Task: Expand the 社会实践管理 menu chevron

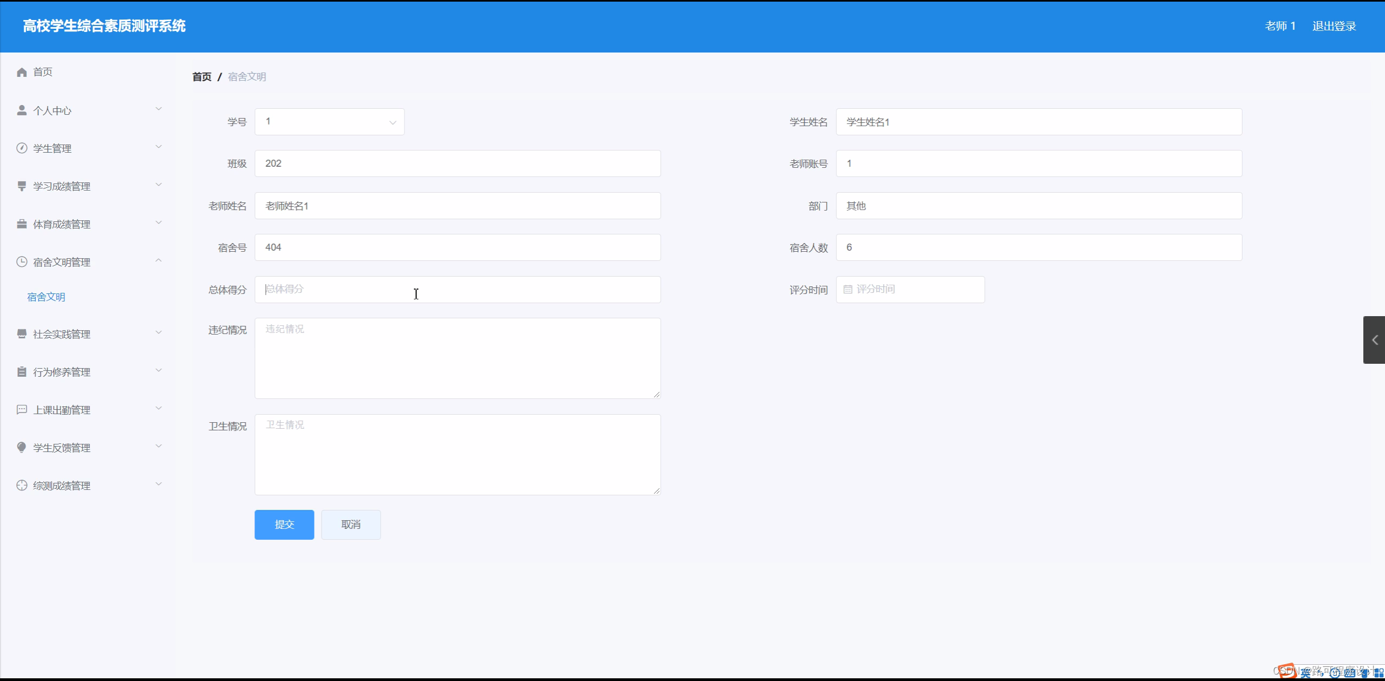Action: (x=159, y=333)
